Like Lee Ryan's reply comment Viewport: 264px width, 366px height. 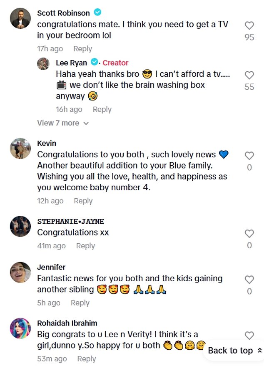[x=249, y=76]
